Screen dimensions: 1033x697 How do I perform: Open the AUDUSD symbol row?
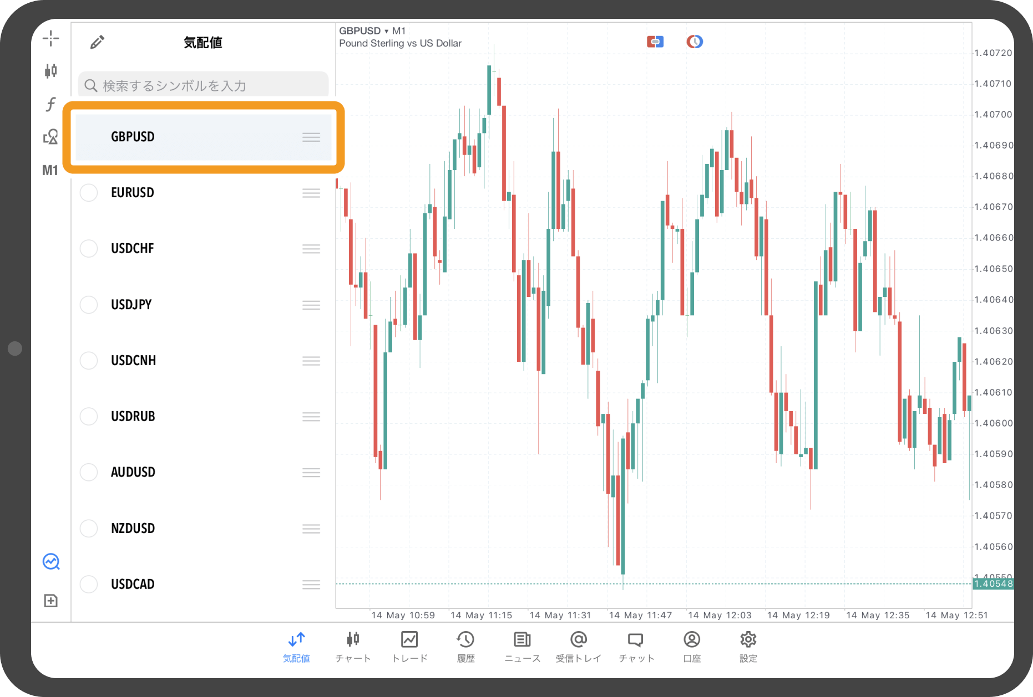pyautogui.click(x=204, y=472)
